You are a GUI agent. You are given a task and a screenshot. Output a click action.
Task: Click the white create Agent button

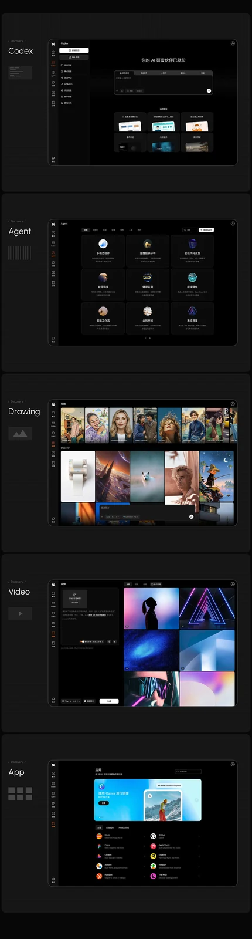point(206,229)
